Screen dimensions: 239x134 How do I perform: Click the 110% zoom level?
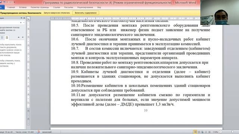click(x=215, y=132)
